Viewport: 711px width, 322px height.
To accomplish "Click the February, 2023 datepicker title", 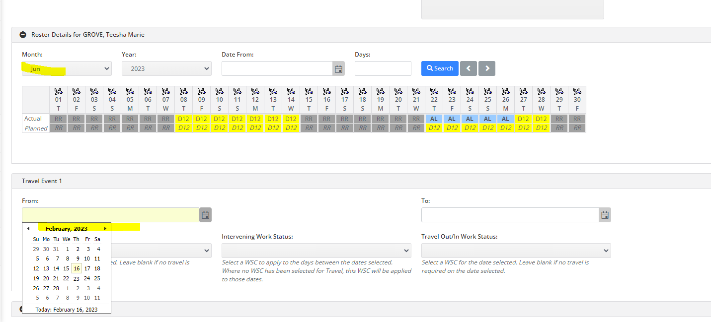I will (67, 229).
